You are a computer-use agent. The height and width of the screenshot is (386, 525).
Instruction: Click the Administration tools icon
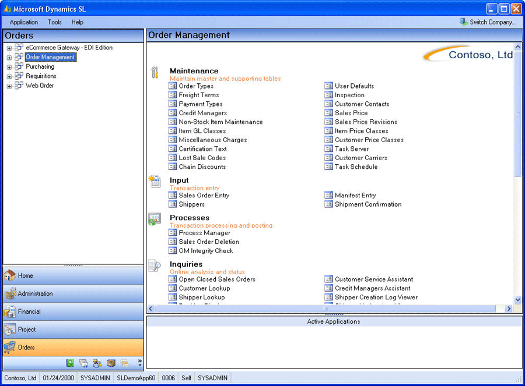click(10, 293)
